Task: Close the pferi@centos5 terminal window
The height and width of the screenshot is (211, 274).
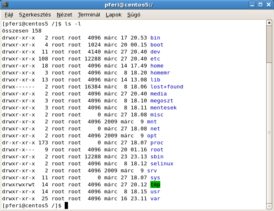Action: [x=268, y=5]
